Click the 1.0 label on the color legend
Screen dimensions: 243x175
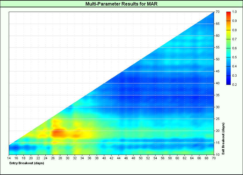tap(235, 12)
